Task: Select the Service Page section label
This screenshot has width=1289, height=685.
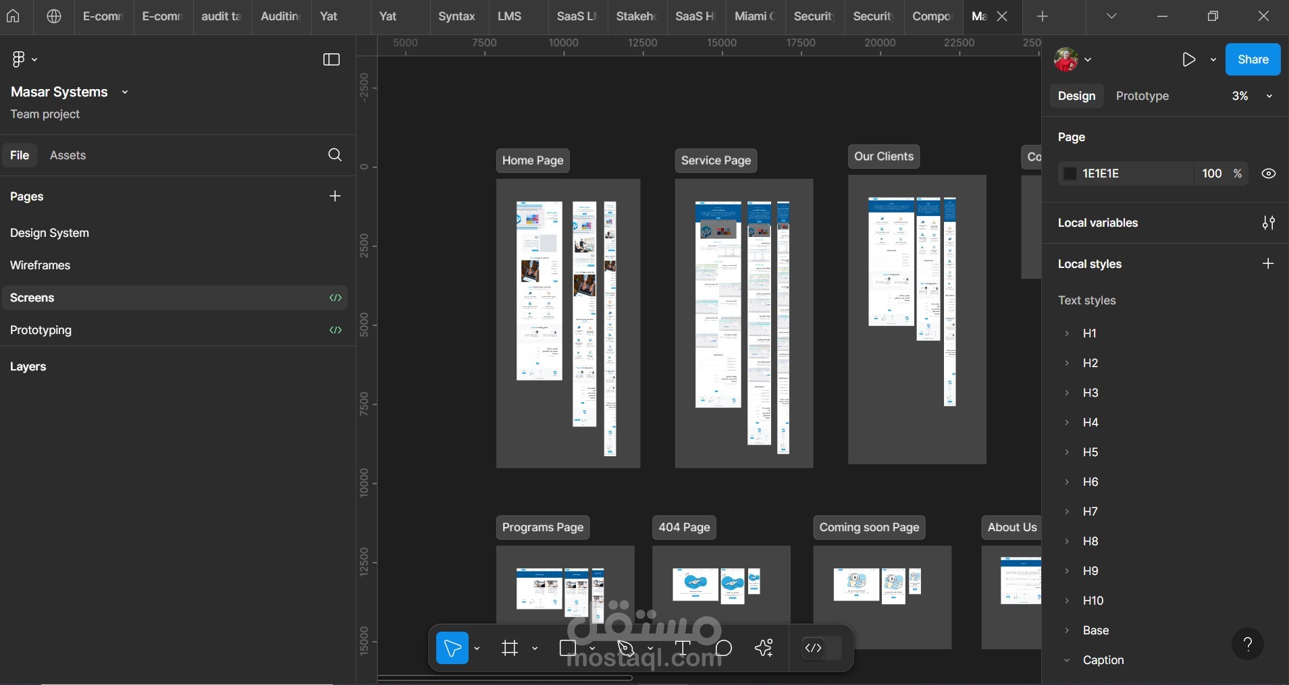Action: (716, 161)
